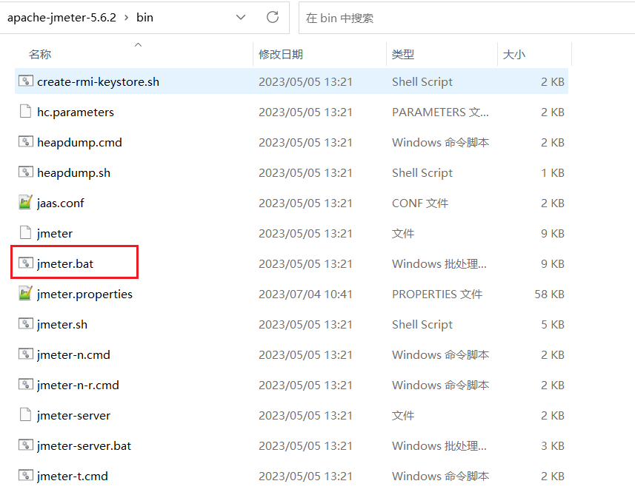Click the 文件 type of jmeter-server
This screenshot has height=495, width=635.
click(x=403, y=415)
